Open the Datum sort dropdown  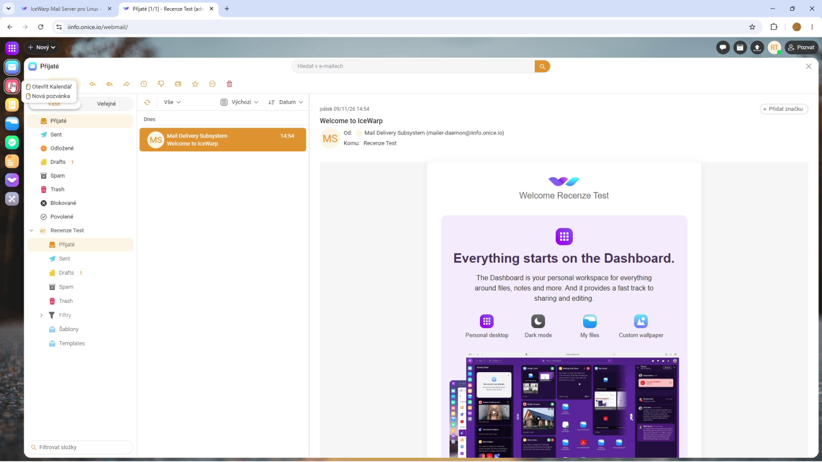(286, 102)
